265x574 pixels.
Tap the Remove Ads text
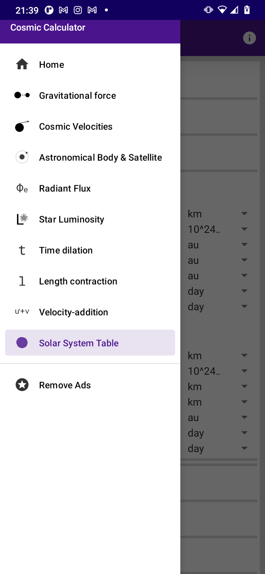(x=65, y=385)
